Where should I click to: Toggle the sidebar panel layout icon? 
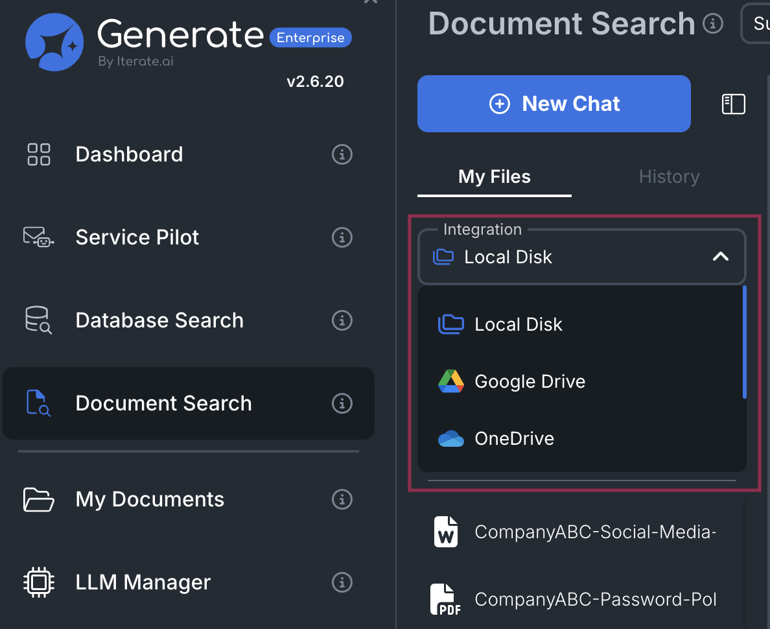pyautogui.click(x=734, y=104)
